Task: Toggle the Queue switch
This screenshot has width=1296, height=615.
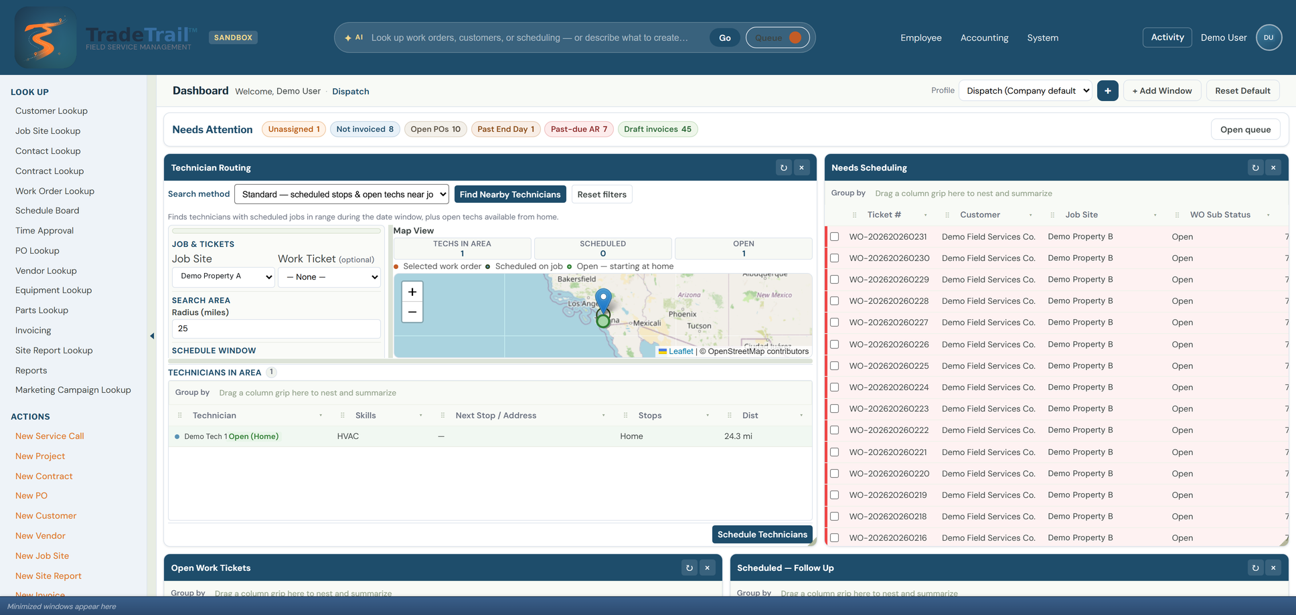Action: tap(778, 37)
